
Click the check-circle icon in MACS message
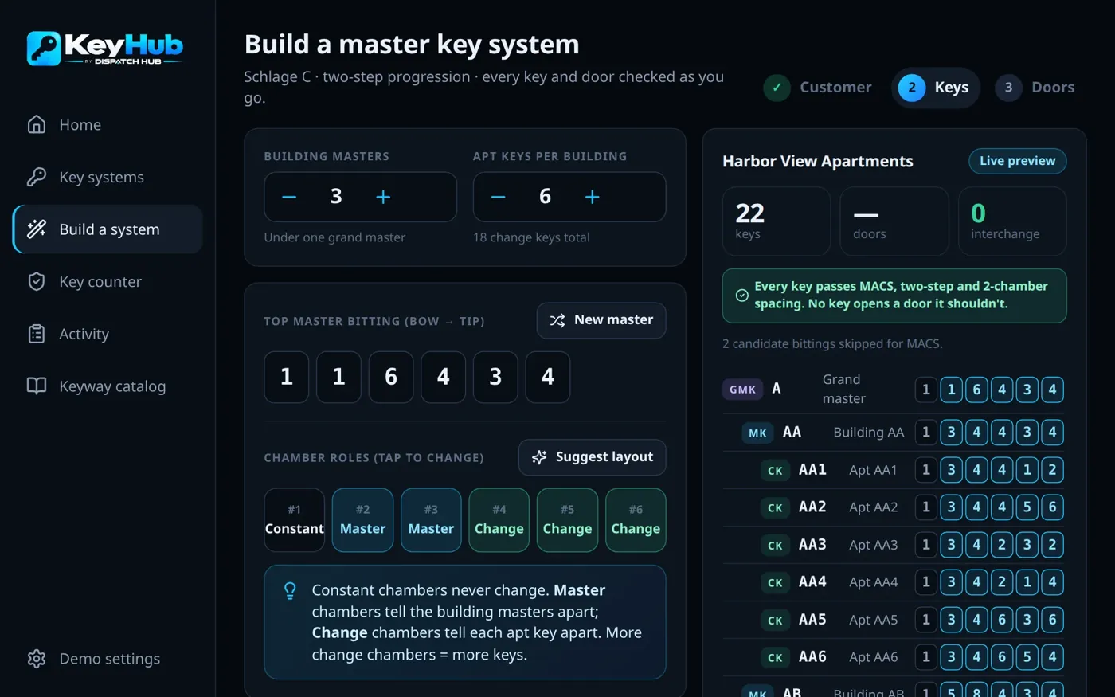(x=741, y=296)
